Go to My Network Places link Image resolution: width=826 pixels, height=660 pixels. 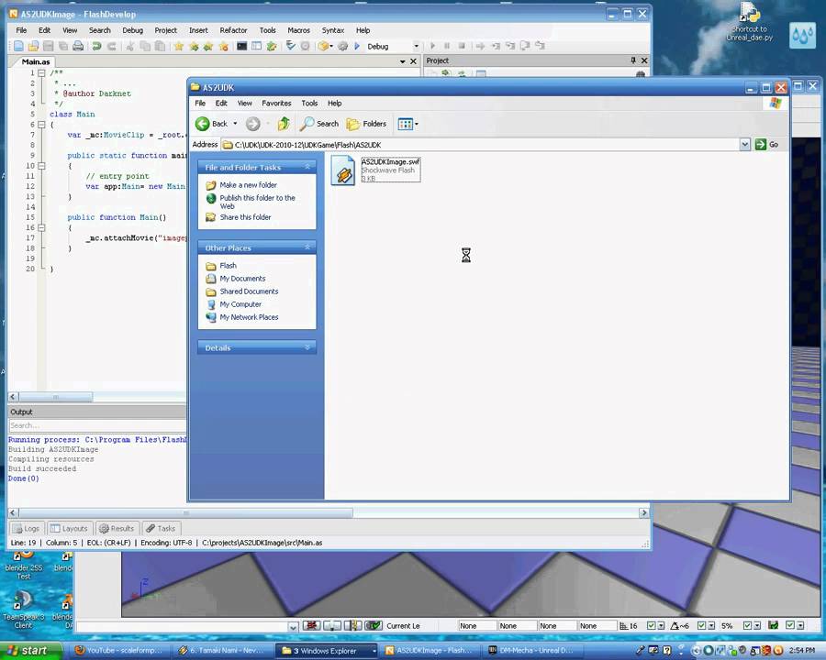tap(249, 317)
